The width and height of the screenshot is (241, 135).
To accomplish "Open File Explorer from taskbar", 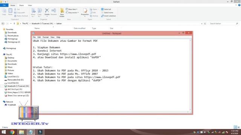I will [x=21, y=132].
